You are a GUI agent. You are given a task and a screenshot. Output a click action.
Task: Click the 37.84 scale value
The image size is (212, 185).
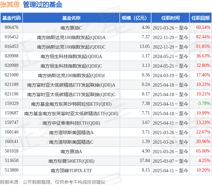145,160
